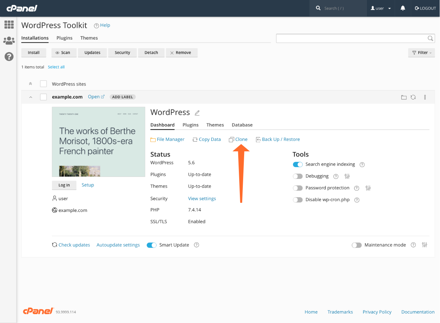Click the refresh icon on the example.com row

413,97
